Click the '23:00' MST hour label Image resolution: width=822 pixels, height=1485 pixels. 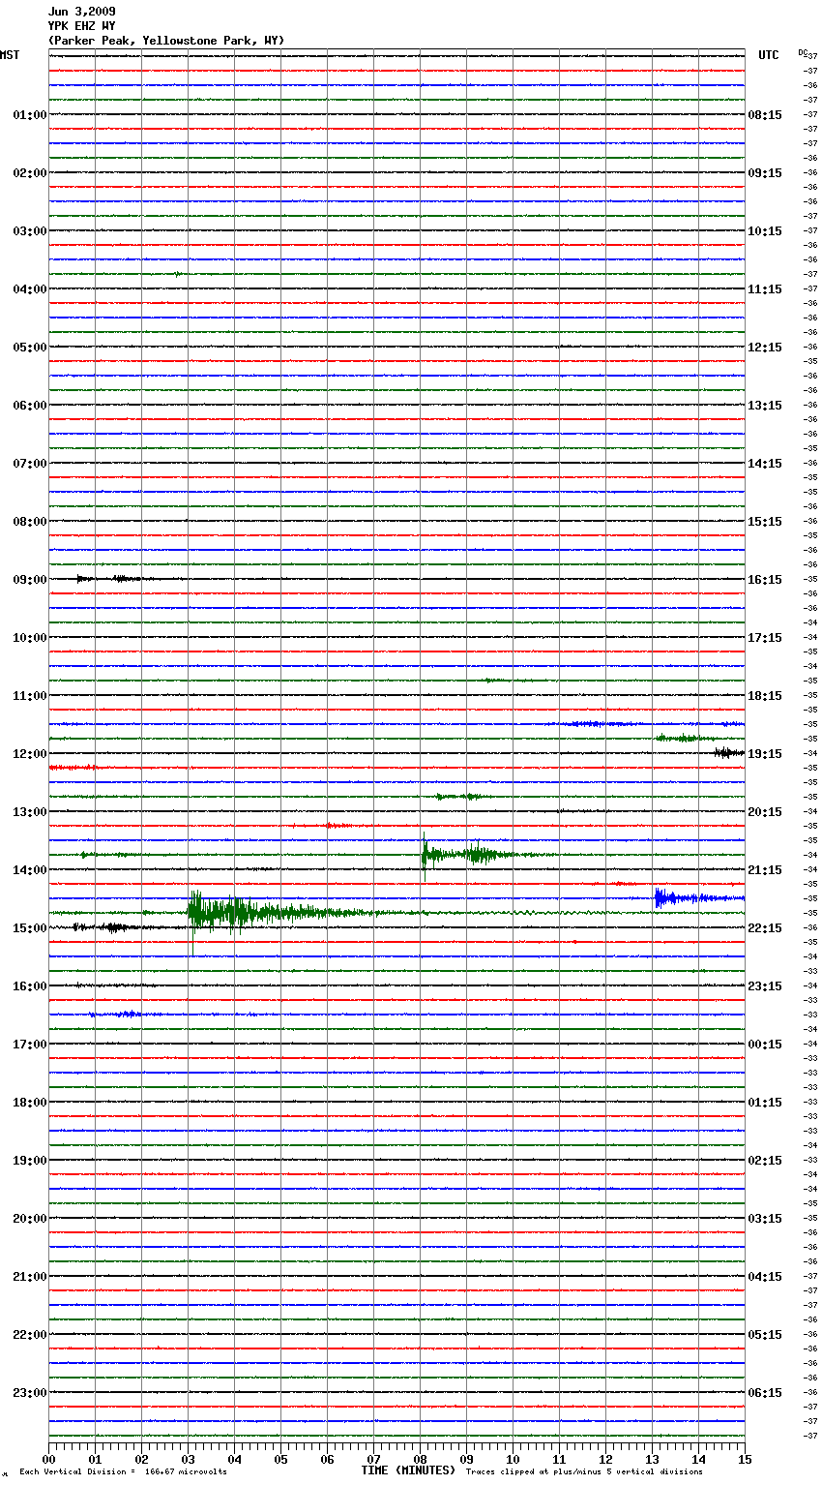click(x=30, y=1393)
